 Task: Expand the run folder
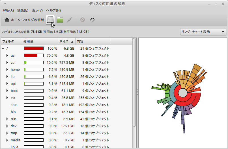tap(7, 119)
